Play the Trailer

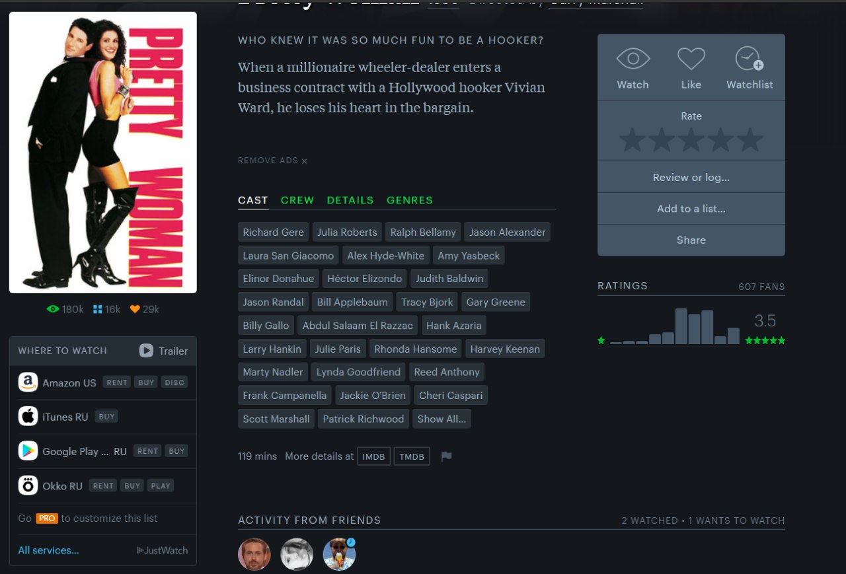pos(164,351)
